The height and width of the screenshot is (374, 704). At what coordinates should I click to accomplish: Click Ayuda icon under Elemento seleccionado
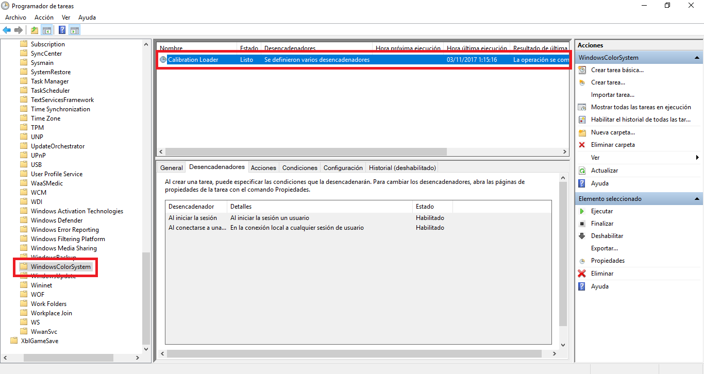coord(582,286)
